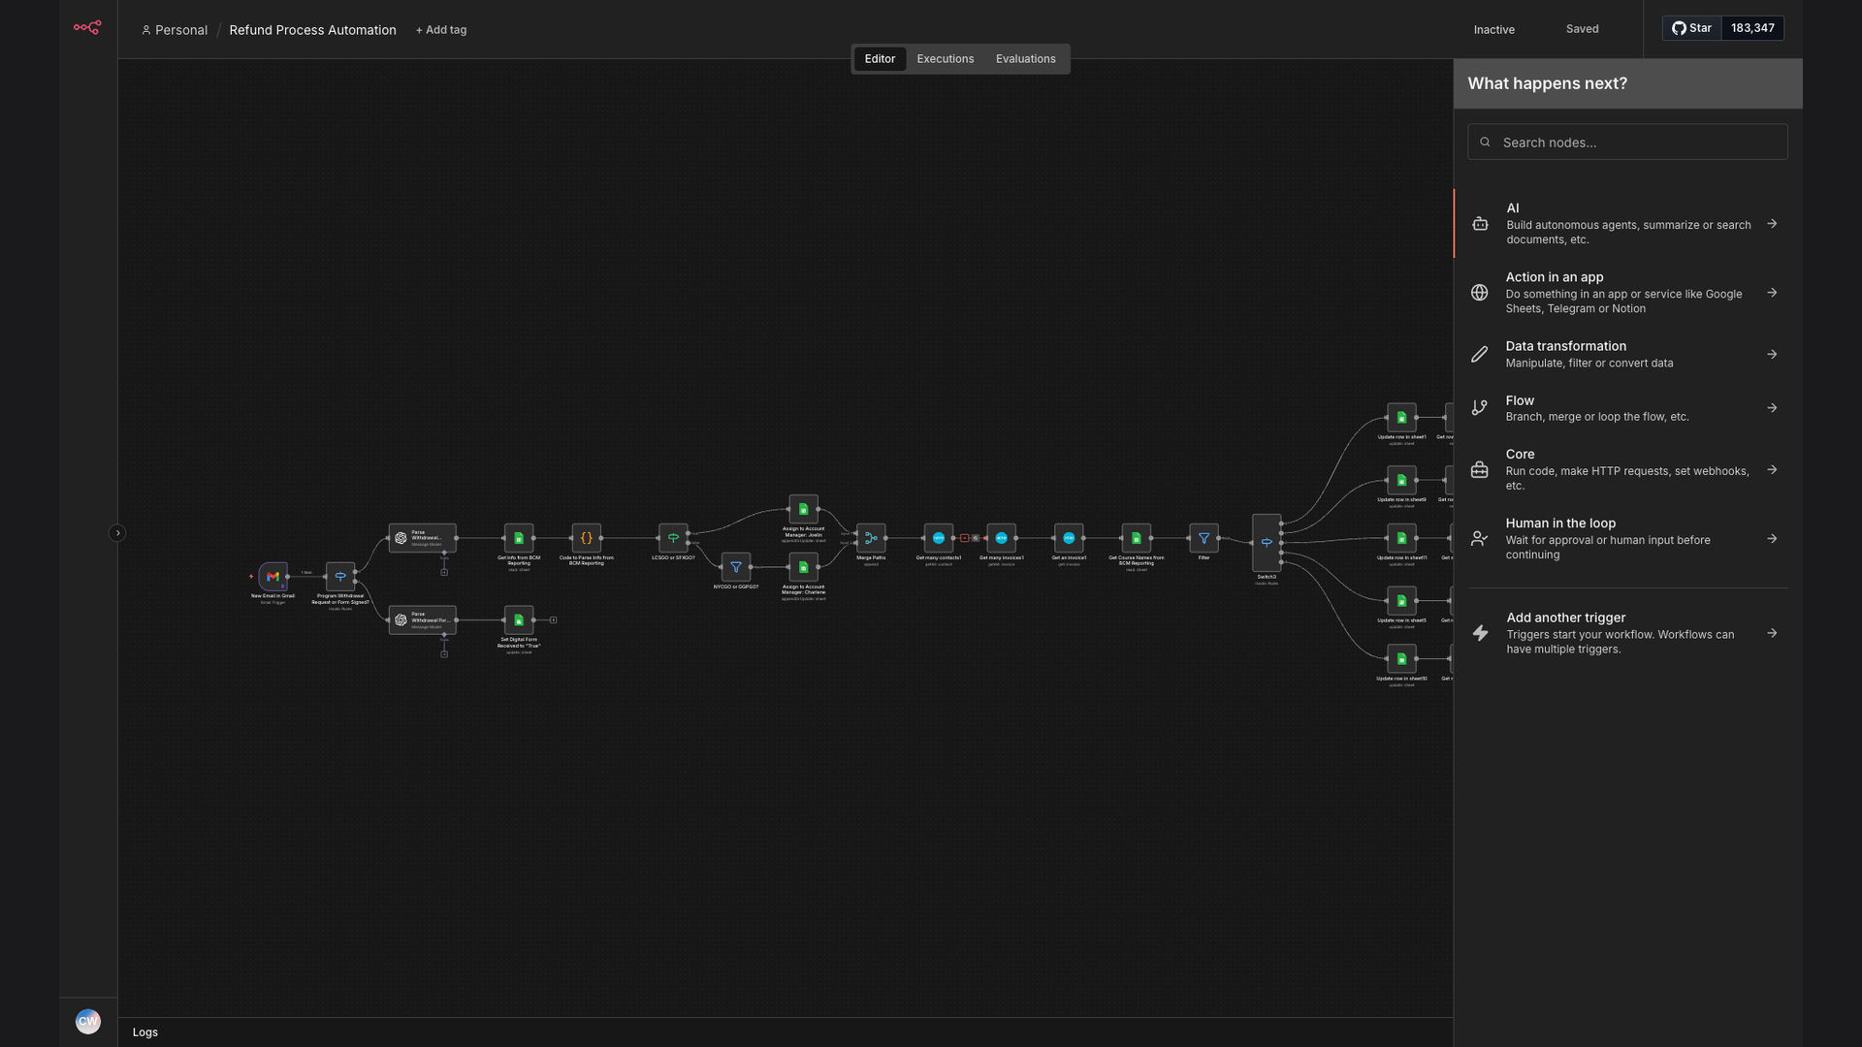Select the Merge Paths node

pyautogui.click(x=871, y=538)
